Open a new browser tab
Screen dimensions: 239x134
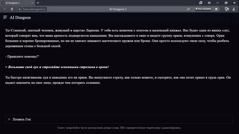[x=38, y=3]
